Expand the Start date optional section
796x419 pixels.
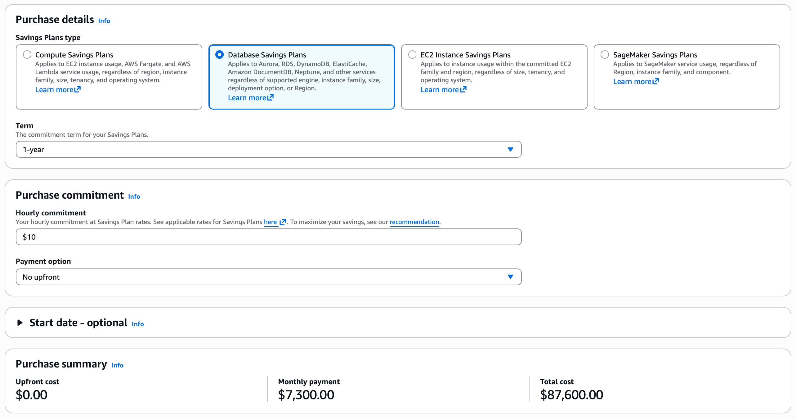20,323
